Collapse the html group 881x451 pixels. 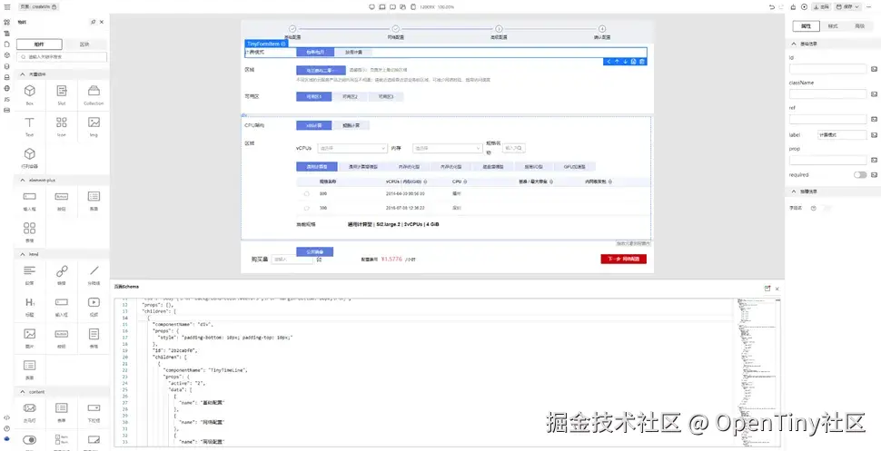pos(23,254)
